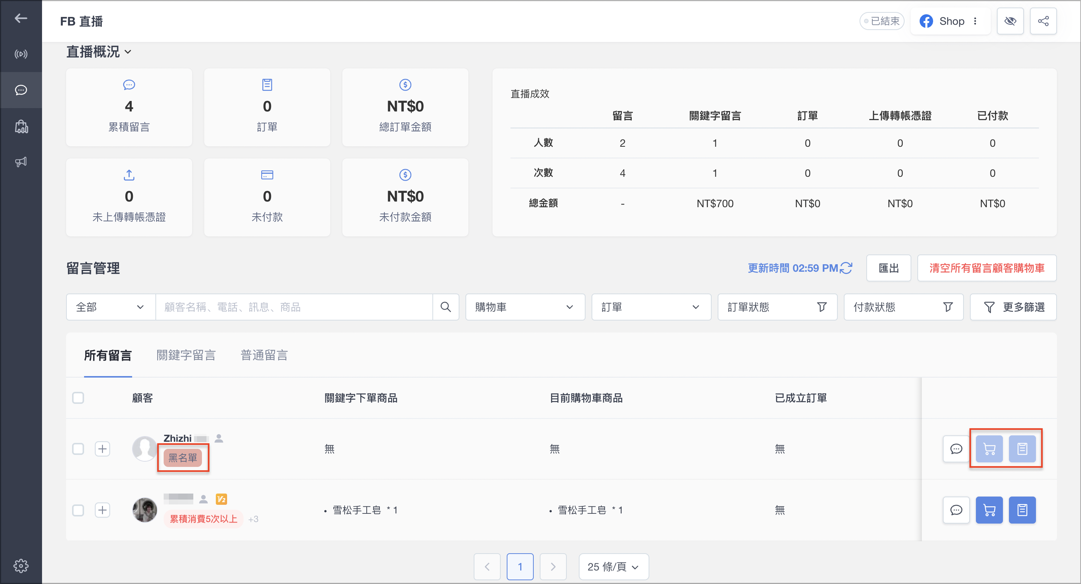Open the live broadcast sidebar icon

(21, 54)
